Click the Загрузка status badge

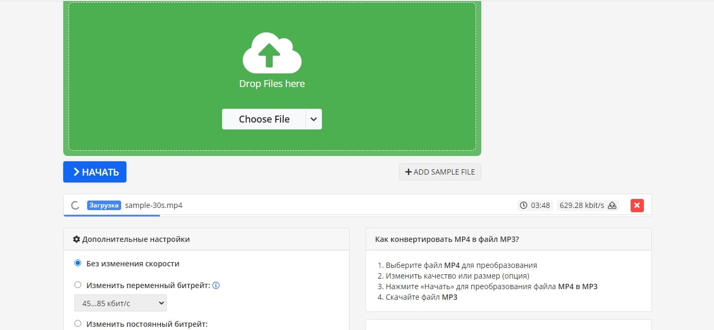tap(104, 205)
